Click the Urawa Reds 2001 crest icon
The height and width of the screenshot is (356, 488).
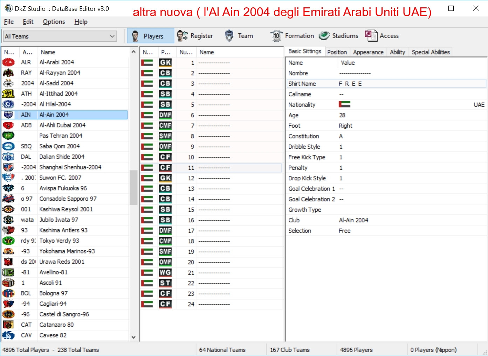tap(8, 262)
